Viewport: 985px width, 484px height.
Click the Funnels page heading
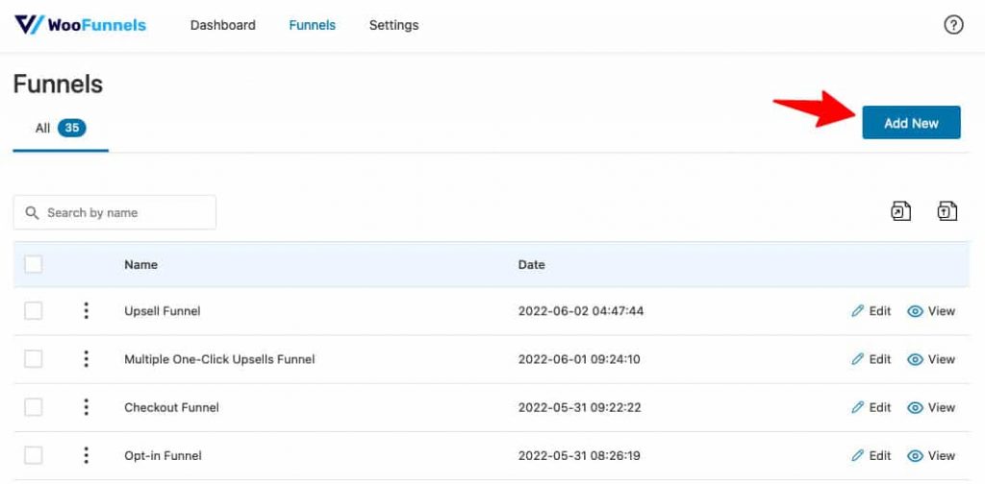click(x=58, y=84)
